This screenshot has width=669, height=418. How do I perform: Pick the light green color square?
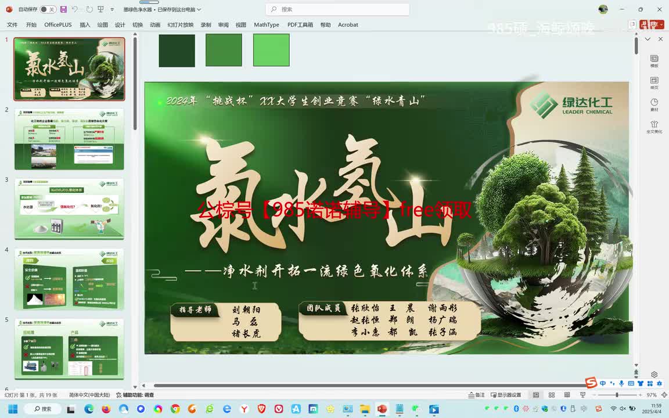pos(271,51)
